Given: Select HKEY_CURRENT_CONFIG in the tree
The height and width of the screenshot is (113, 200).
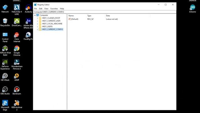Looking at the screenshot, I should (52, 29).
